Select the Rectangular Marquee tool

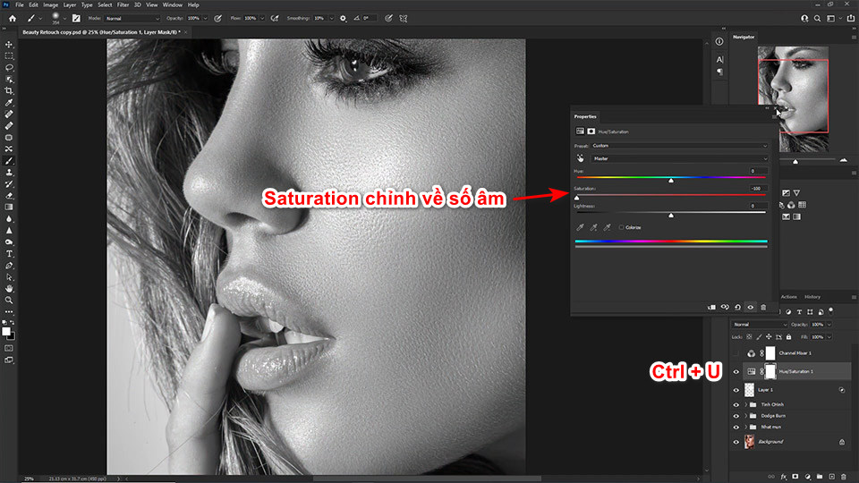coord(9,55)
